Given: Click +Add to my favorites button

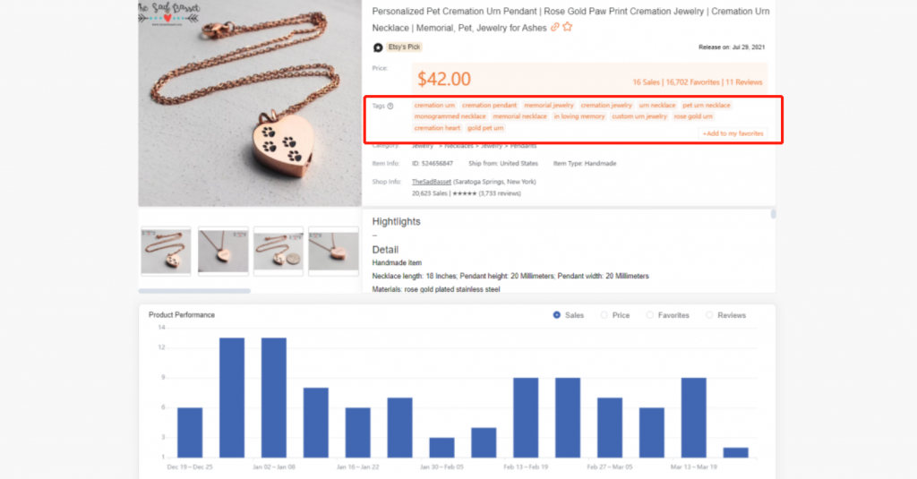Looking at the screenshot, I should (733, 133).
